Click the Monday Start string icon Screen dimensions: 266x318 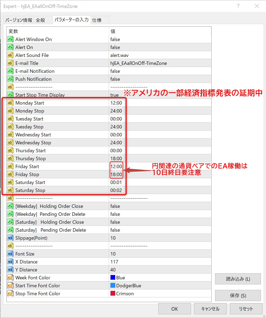(10, 103)
